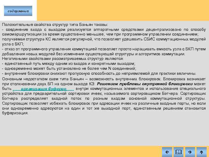Image resolution: width=209 pixels, height=157 pixels.
Task: Click the line 'одновременно может быть установлено не более чем N соединений'
Action: click(x=69, y=69)
